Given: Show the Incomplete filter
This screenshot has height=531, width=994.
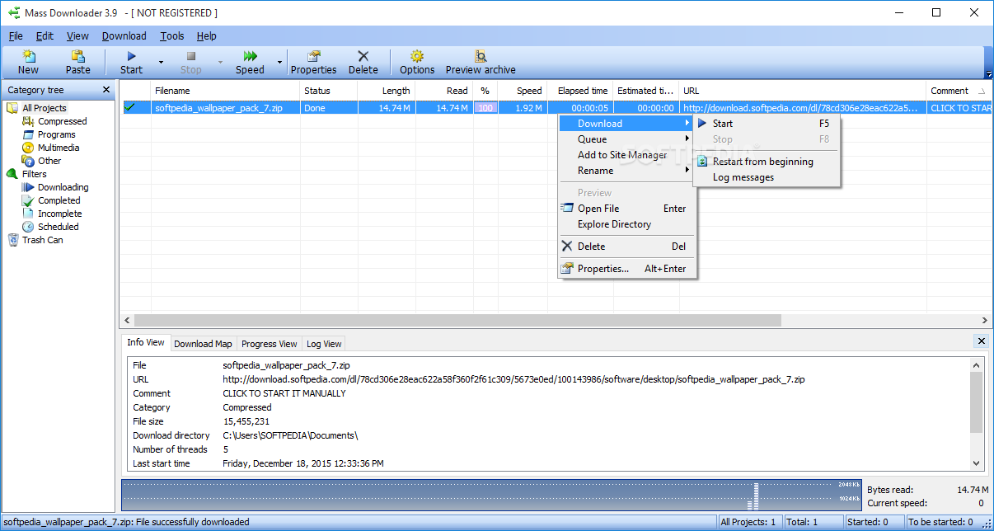Looking at the screenshot, I should click(x=59, y=214).
